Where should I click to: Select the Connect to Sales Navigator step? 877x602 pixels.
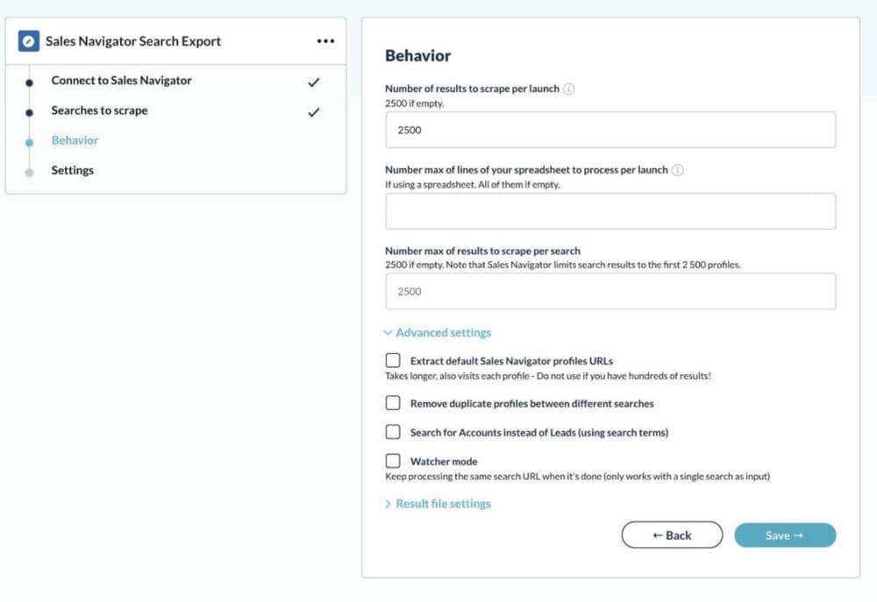point(121,81)
